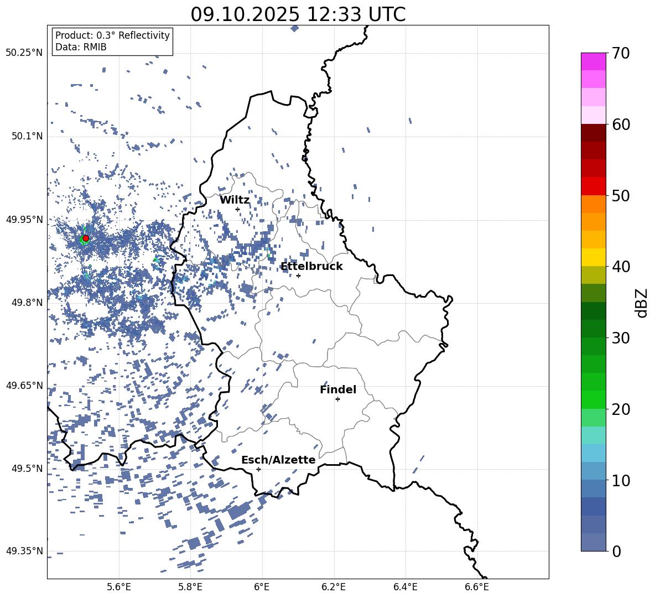Click the 49.8°N latitude label
Screen dimensions: 655x598
point(27,303)
